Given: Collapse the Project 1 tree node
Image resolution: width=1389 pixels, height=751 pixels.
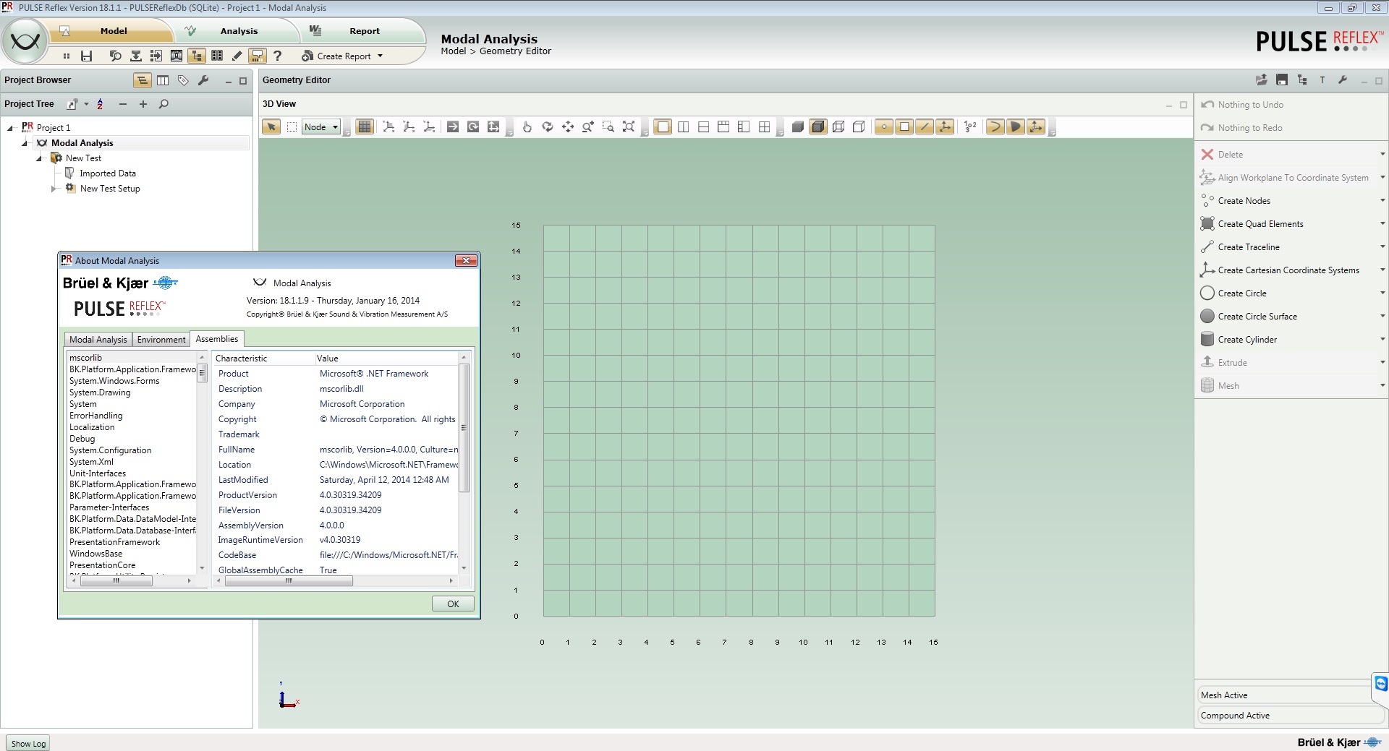Looking at the screenshot, I should pyautogui.click(x=10, y=127).
